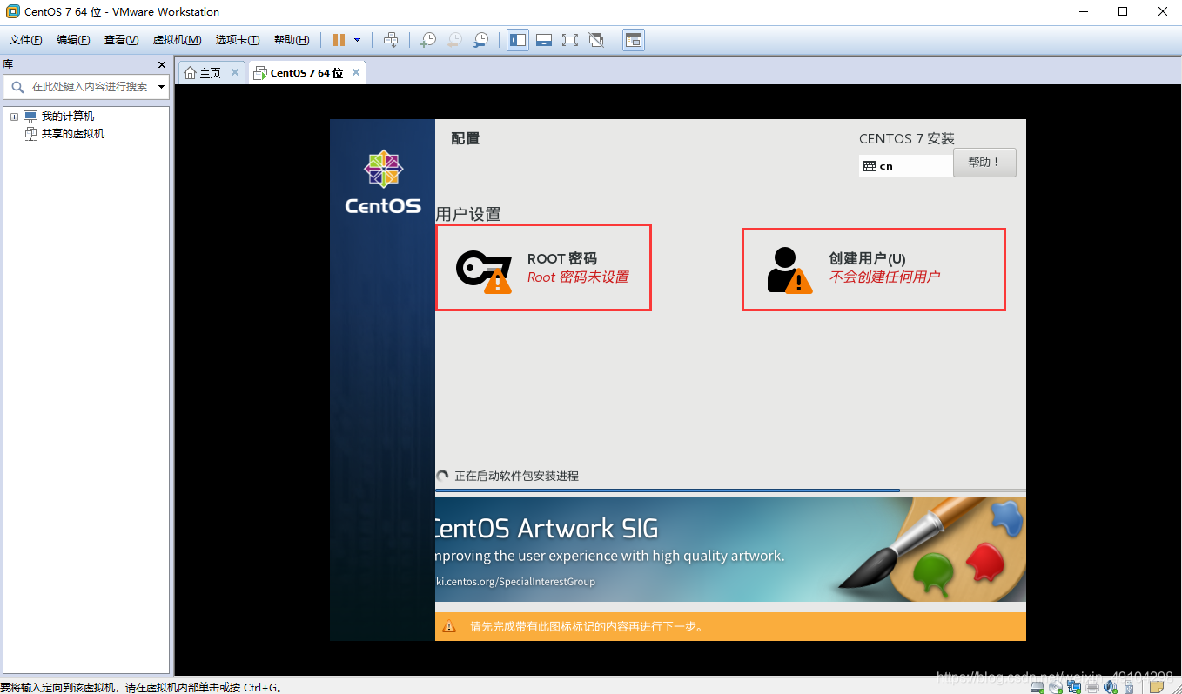Take a snapshot of this virtual machine
Image resolution: width=1182 pixels, height=694 pixels.
click(x=428, y=40)
